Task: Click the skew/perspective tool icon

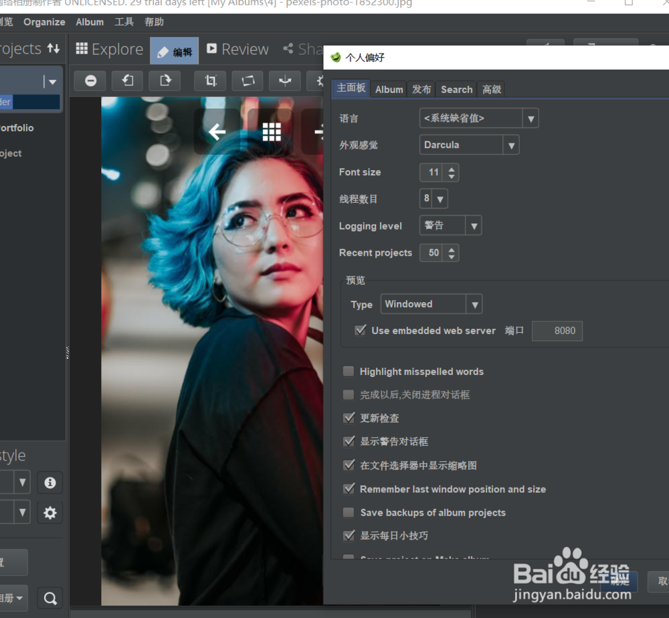Action: click(248, 81)
